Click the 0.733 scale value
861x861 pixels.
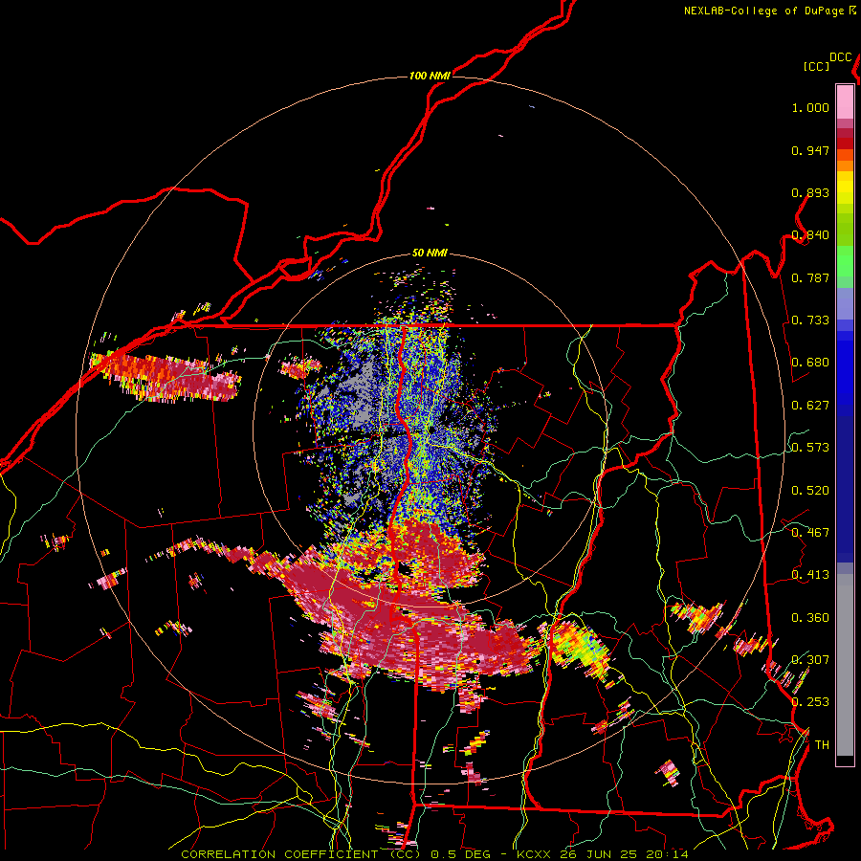click(x=810, y=320)
